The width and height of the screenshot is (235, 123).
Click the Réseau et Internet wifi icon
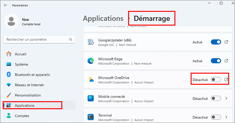coord(9,85)
